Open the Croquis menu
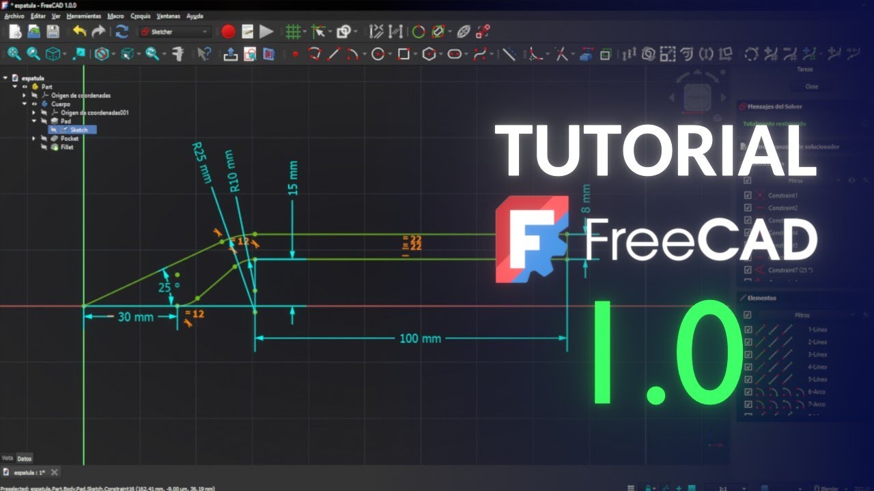The height and width of the screenshot is (491, 874). (x=140, y=16)
